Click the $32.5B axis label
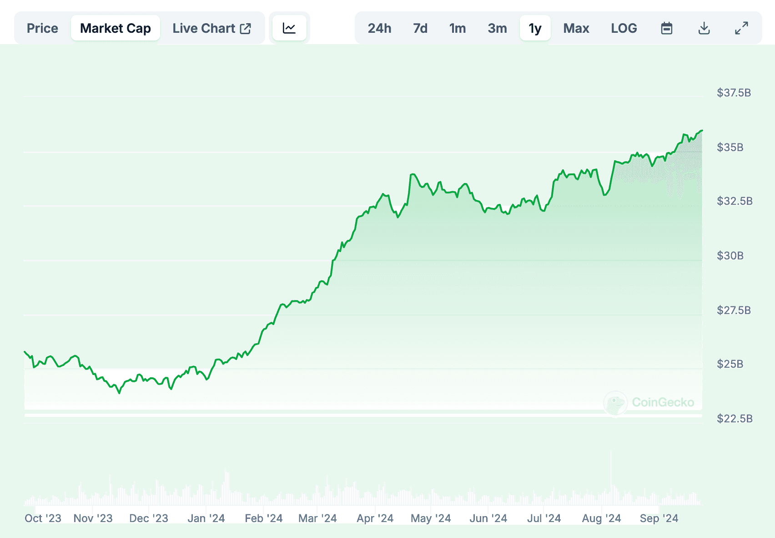Image resolution: width=775 pixels, height=538 pixels. (735, 201)
